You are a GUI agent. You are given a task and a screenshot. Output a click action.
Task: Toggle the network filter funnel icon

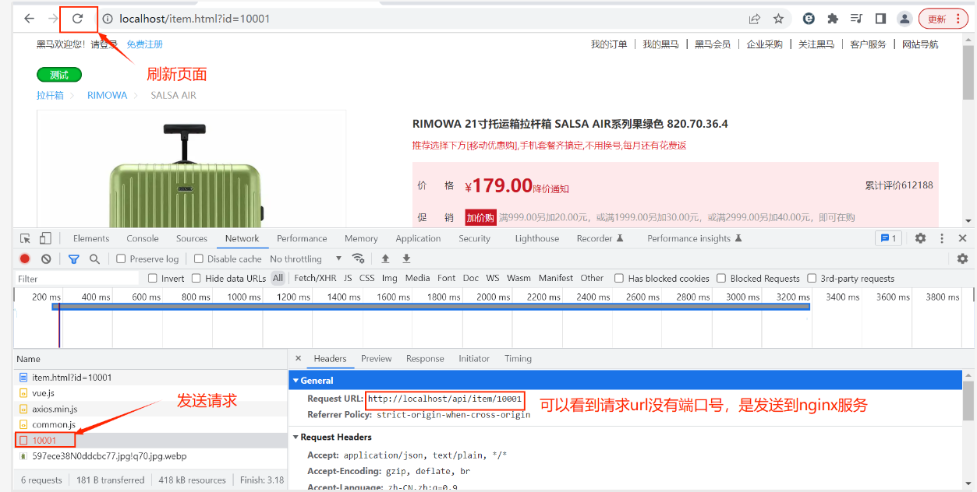coord(73,258)
